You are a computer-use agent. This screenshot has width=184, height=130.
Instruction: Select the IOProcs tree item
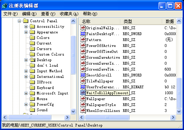coord(44,82)
